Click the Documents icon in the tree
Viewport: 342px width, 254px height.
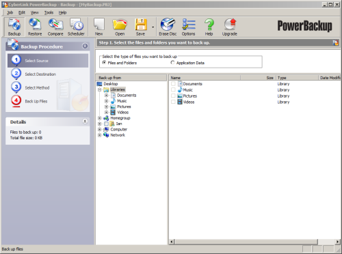[x=113, y=96]
